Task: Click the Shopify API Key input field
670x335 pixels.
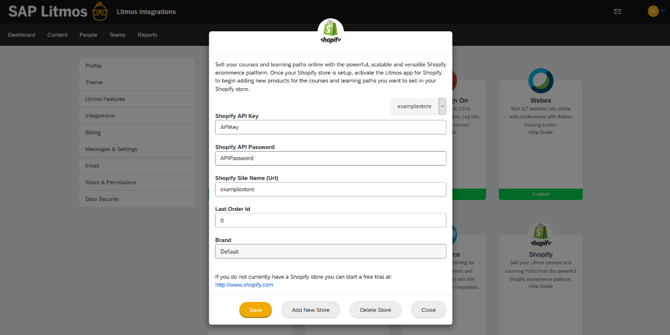Action: 331,127
